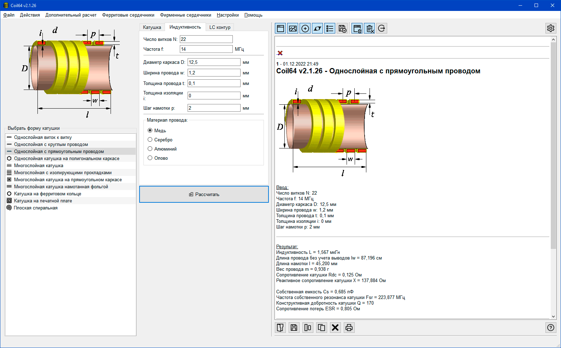Switch to the Катушка tab
The height and width of the screenshot is (348, 561).
(x=152, y=27)
